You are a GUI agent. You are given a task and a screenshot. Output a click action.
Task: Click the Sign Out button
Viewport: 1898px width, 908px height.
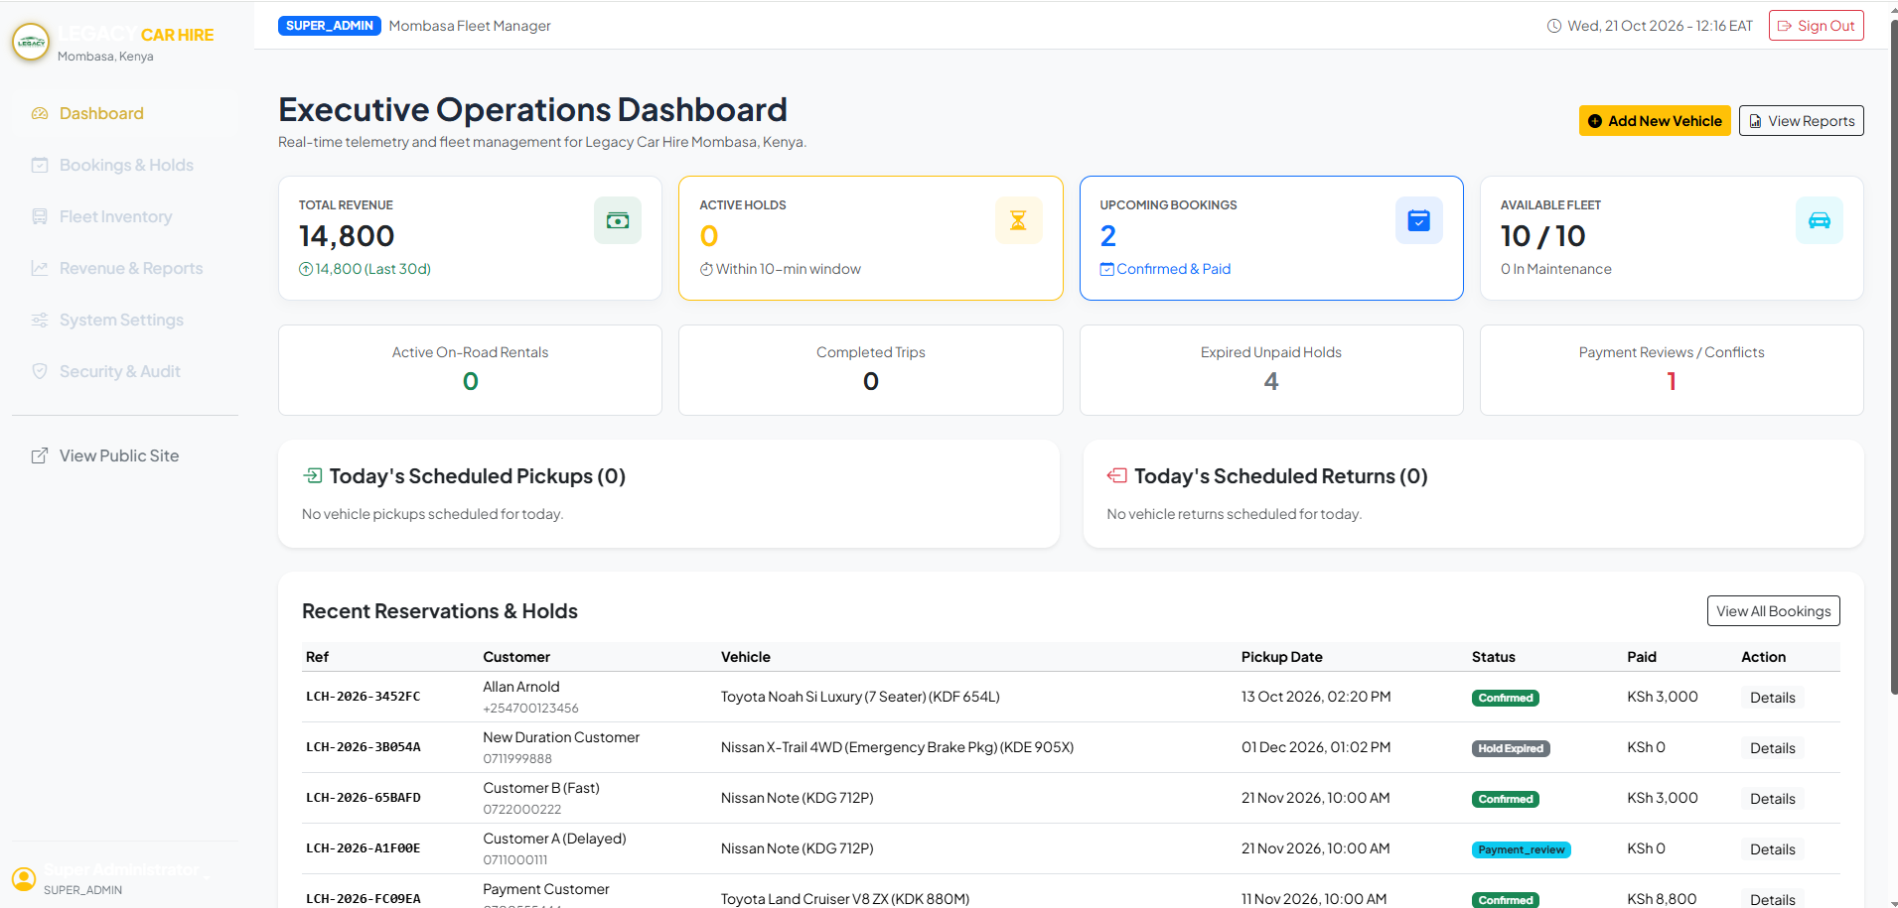1816,26
